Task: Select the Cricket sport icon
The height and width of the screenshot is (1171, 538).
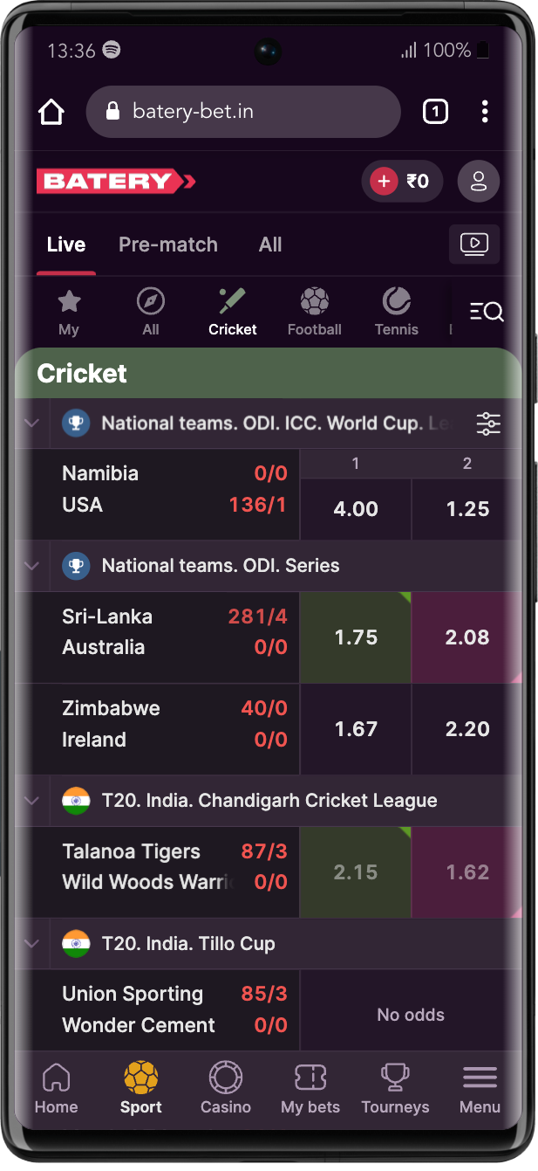Action: 232,310
